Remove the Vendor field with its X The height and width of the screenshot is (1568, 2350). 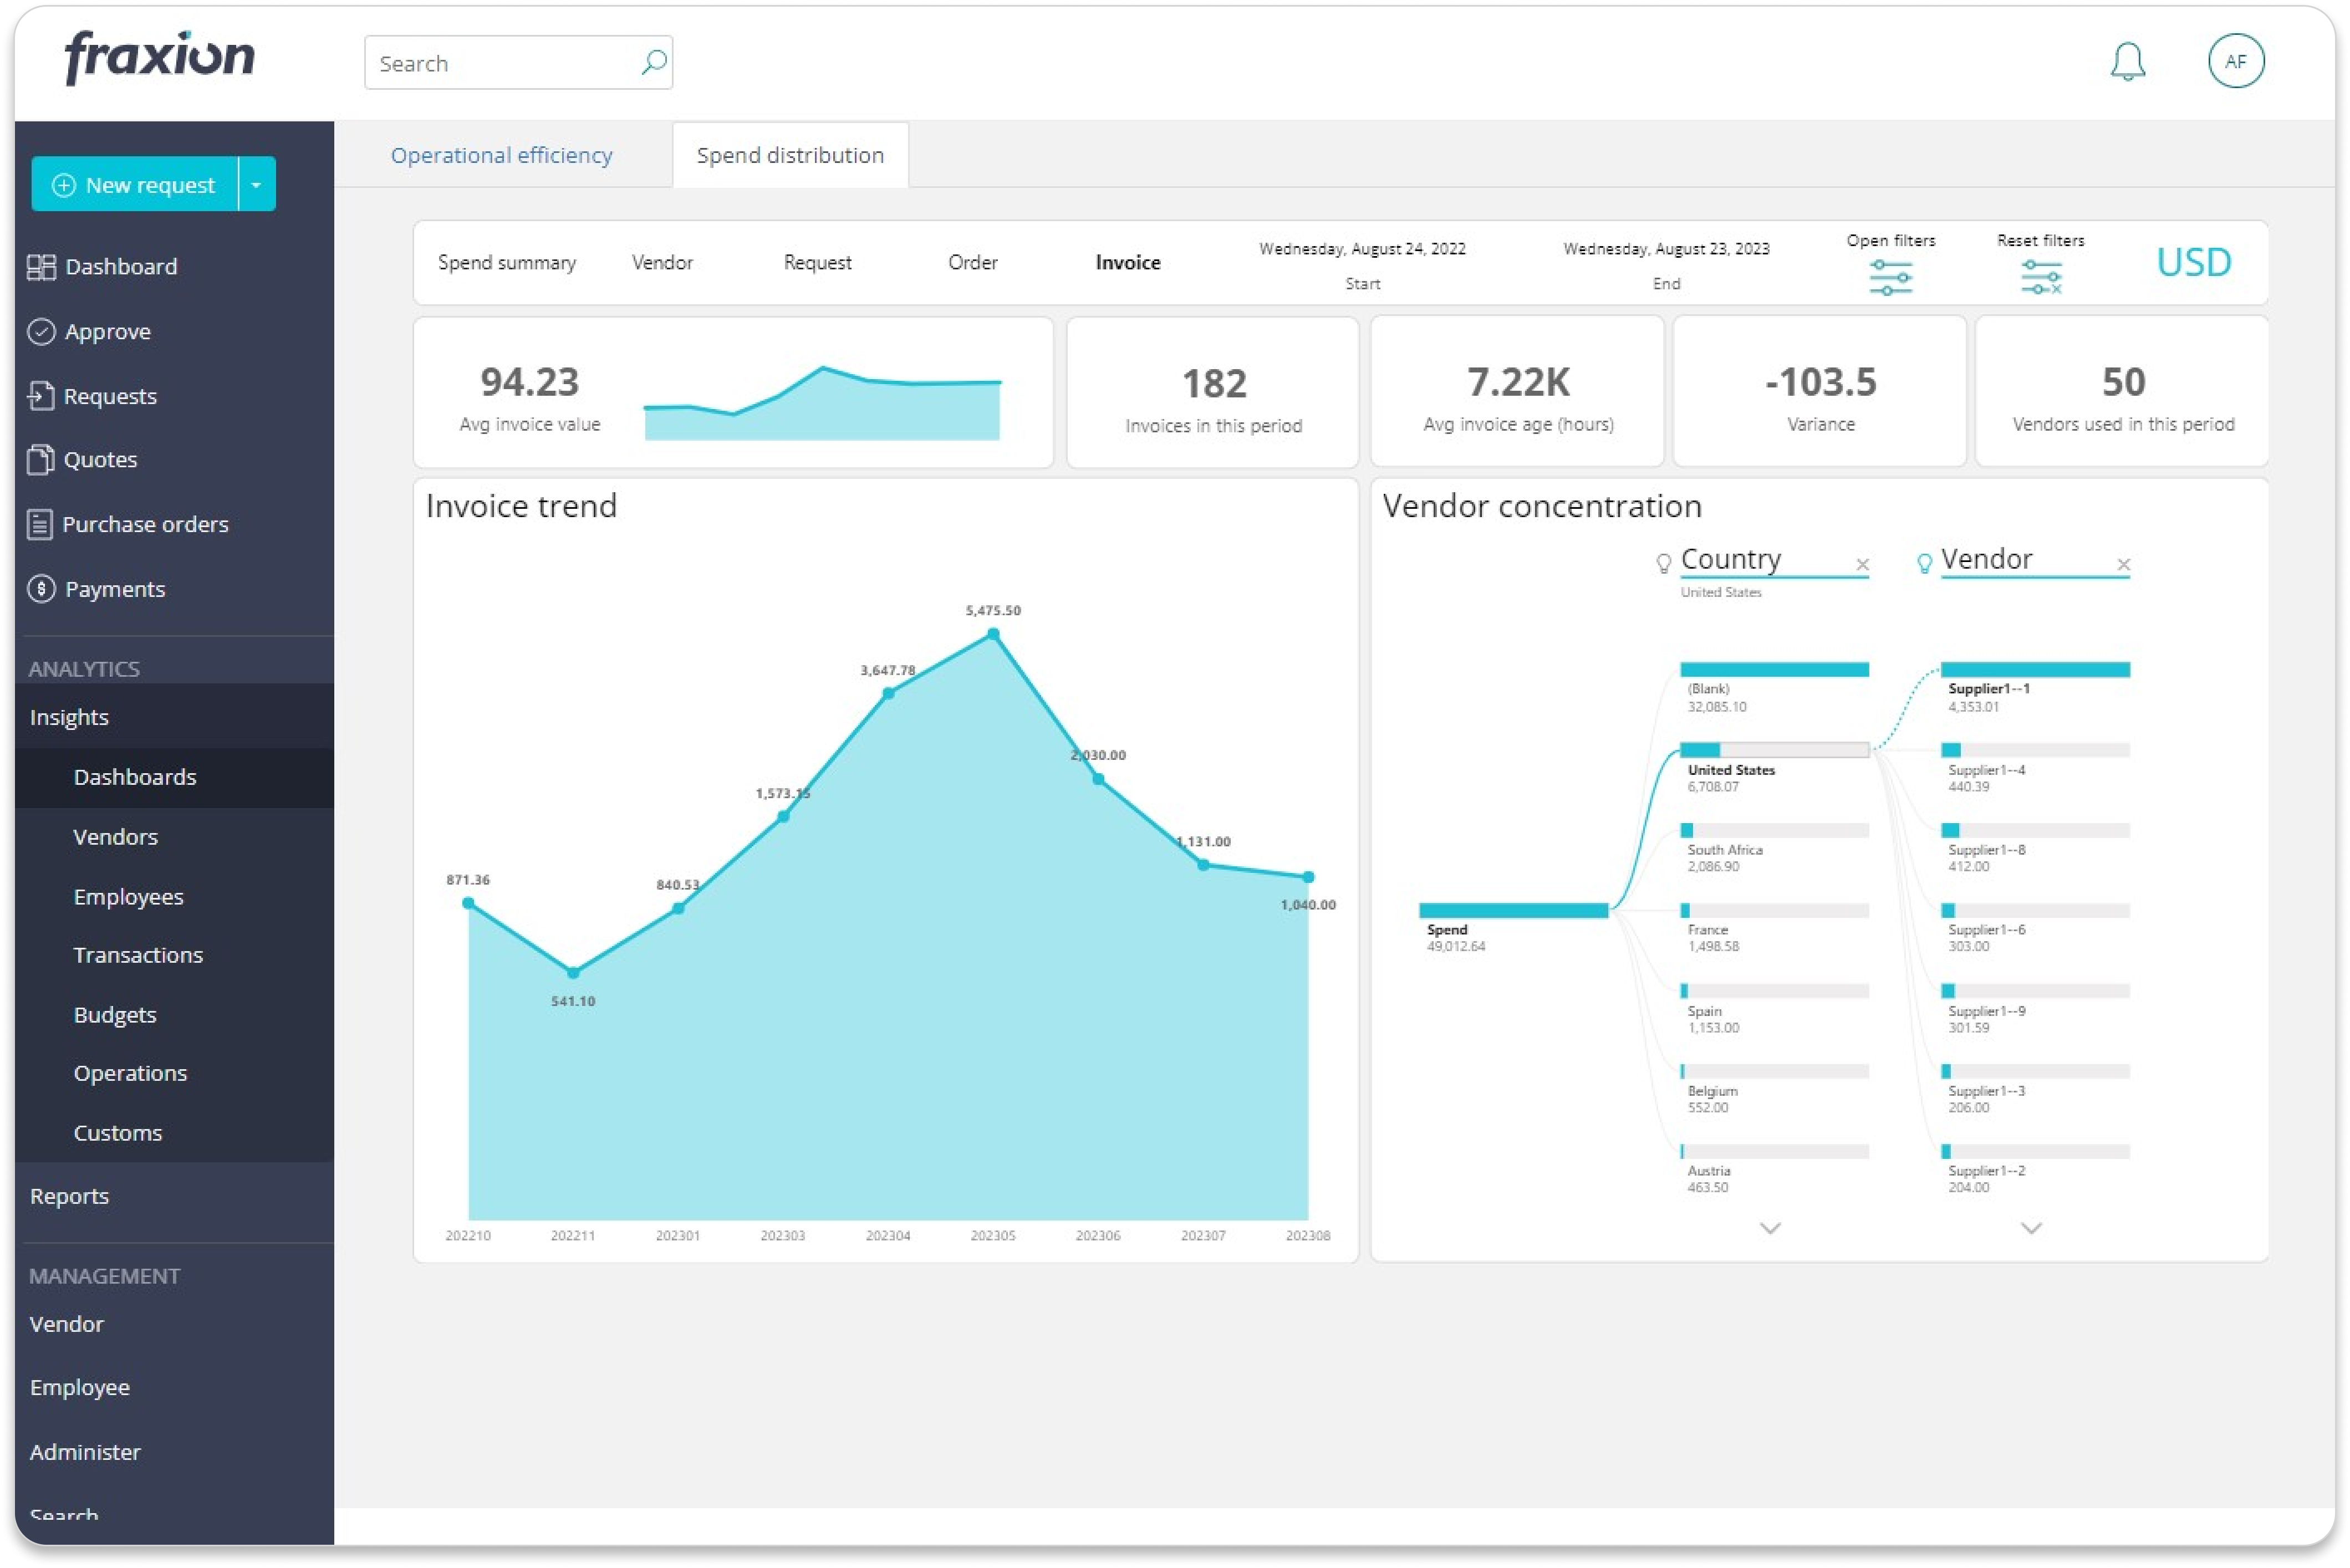coord(2123,565)
